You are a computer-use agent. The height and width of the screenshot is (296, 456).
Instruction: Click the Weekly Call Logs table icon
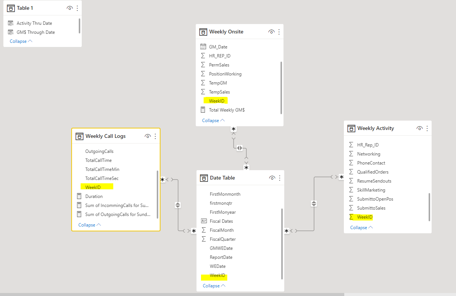click(x=79, y=136)
